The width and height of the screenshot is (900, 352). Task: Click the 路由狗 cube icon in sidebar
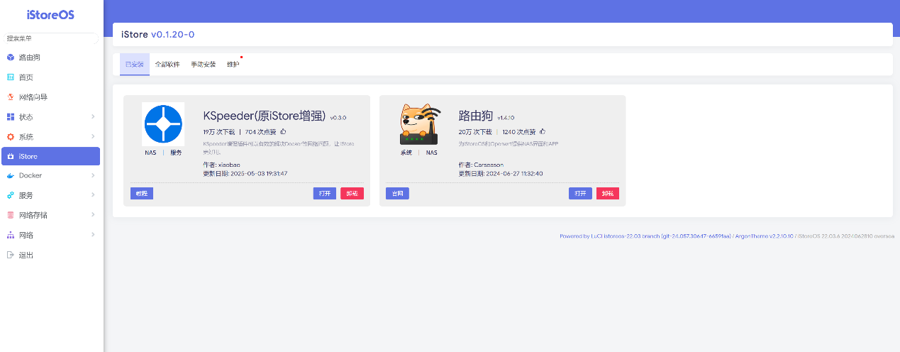pos(11,57)
